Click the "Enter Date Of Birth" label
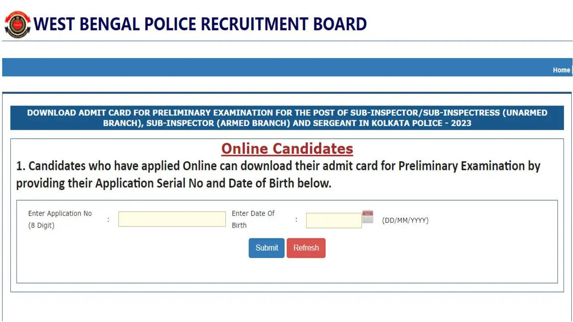Screen dimensions: 573x322 253,214
